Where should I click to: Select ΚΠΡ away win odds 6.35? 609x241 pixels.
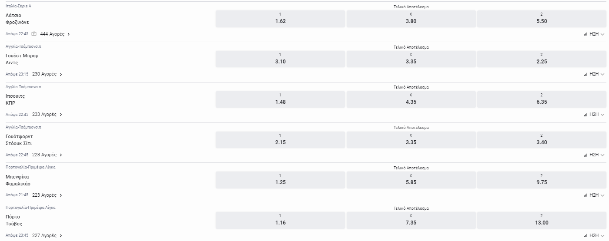(x=542, y=99)
